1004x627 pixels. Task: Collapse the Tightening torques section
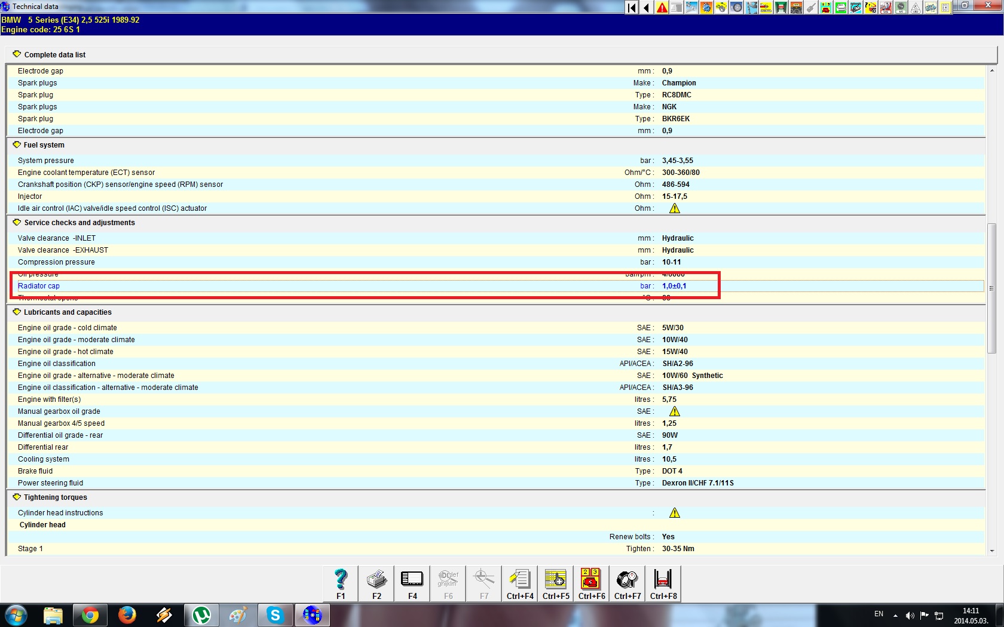[17, 497]
